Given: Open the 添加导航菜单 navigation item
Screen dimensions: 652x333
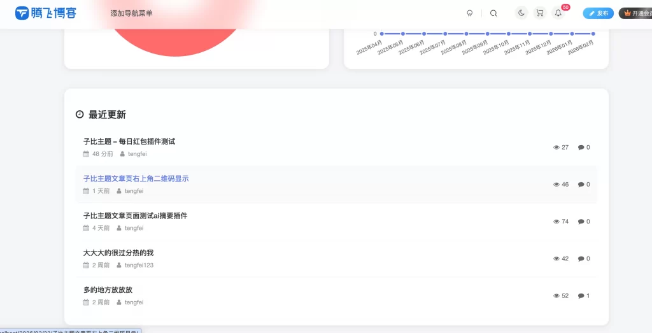Looking at the screenshot, I should 131,13.
